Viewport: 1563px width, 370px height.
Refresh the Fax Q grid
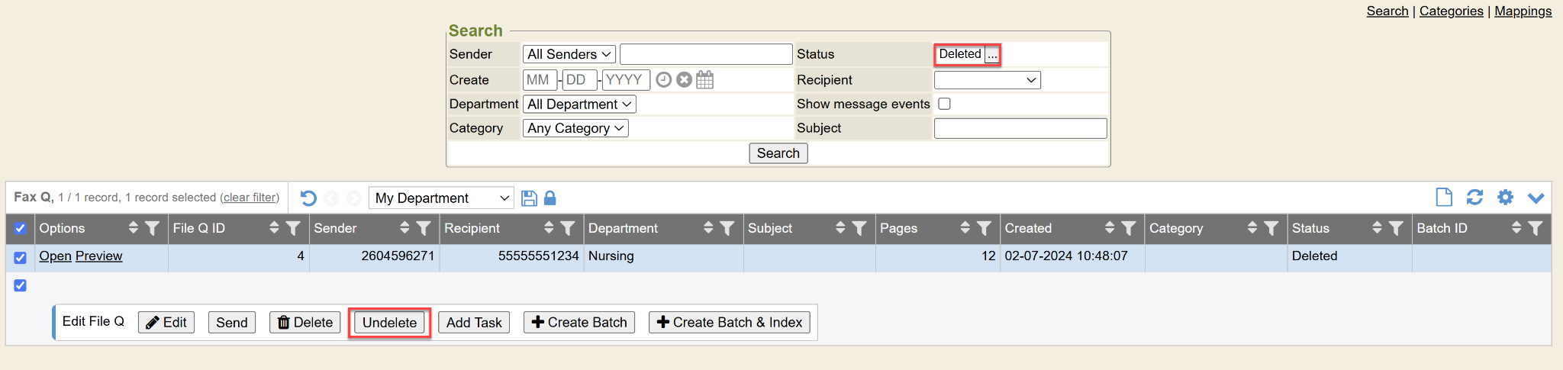pos(1474,198)
